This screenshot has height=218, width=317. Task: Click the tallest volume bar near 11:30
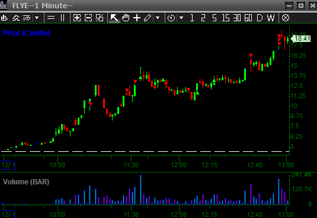140,190
